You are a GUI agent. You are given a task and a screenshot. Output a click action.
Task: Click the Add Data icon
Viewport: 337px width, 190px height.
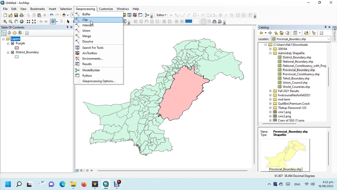coord(64,15)
